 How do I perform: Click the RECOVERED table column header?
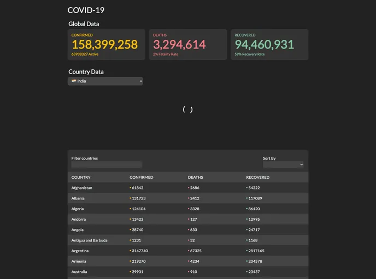tap(258, 178)
